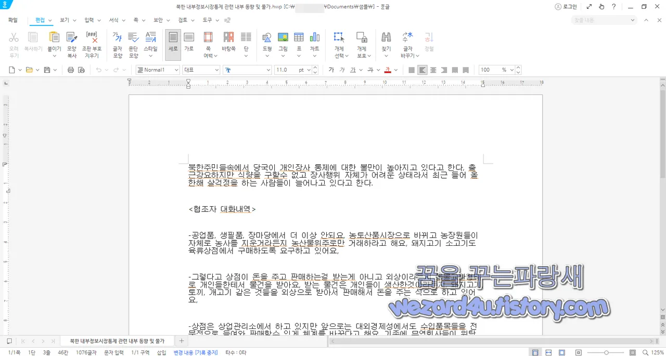
Task: Expand the underline style dropdown arrow
Action: coord(361,70)
